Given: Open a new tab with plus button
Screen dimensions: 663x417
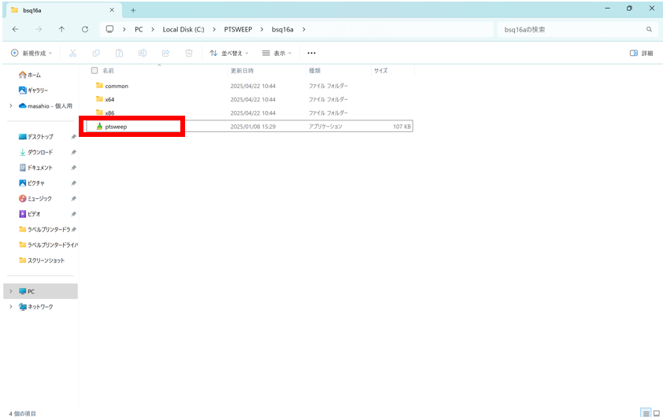Looking at the screenshot, I should (133, 10).
